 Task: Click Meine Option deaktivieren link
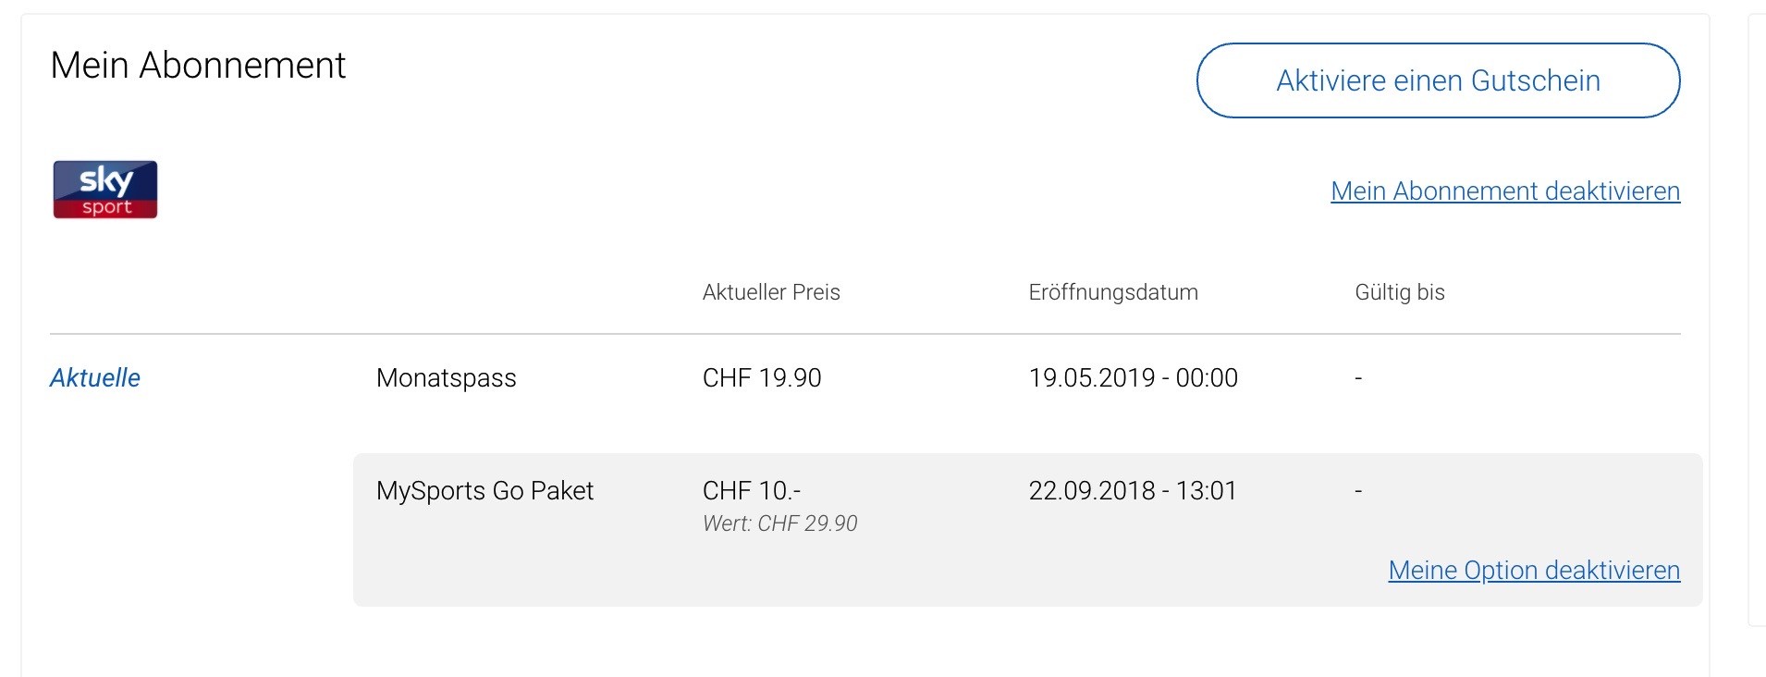click(1533, 570)
